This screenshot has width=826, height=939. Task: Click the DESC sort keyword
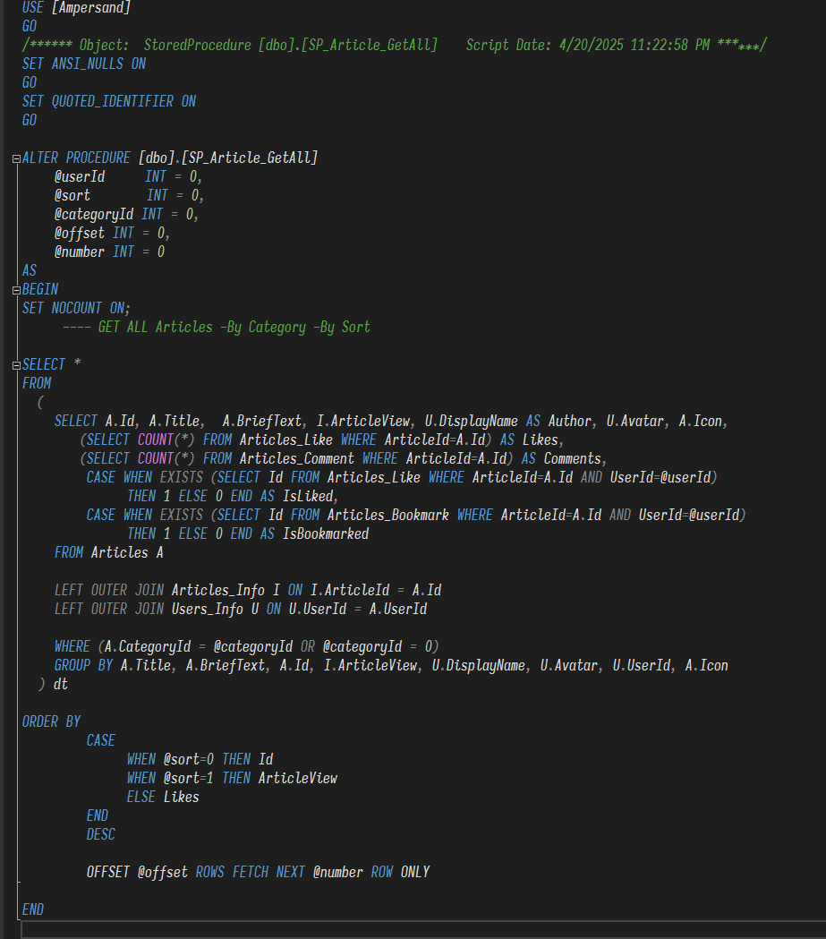pyautogui.click(x=100, y=834)
